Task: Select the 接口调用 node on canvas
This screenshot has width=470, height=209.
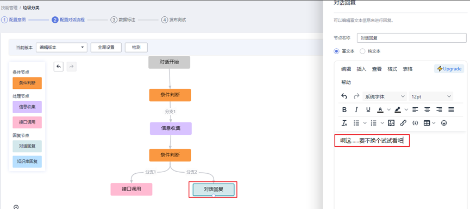Action: pos(131,190)
